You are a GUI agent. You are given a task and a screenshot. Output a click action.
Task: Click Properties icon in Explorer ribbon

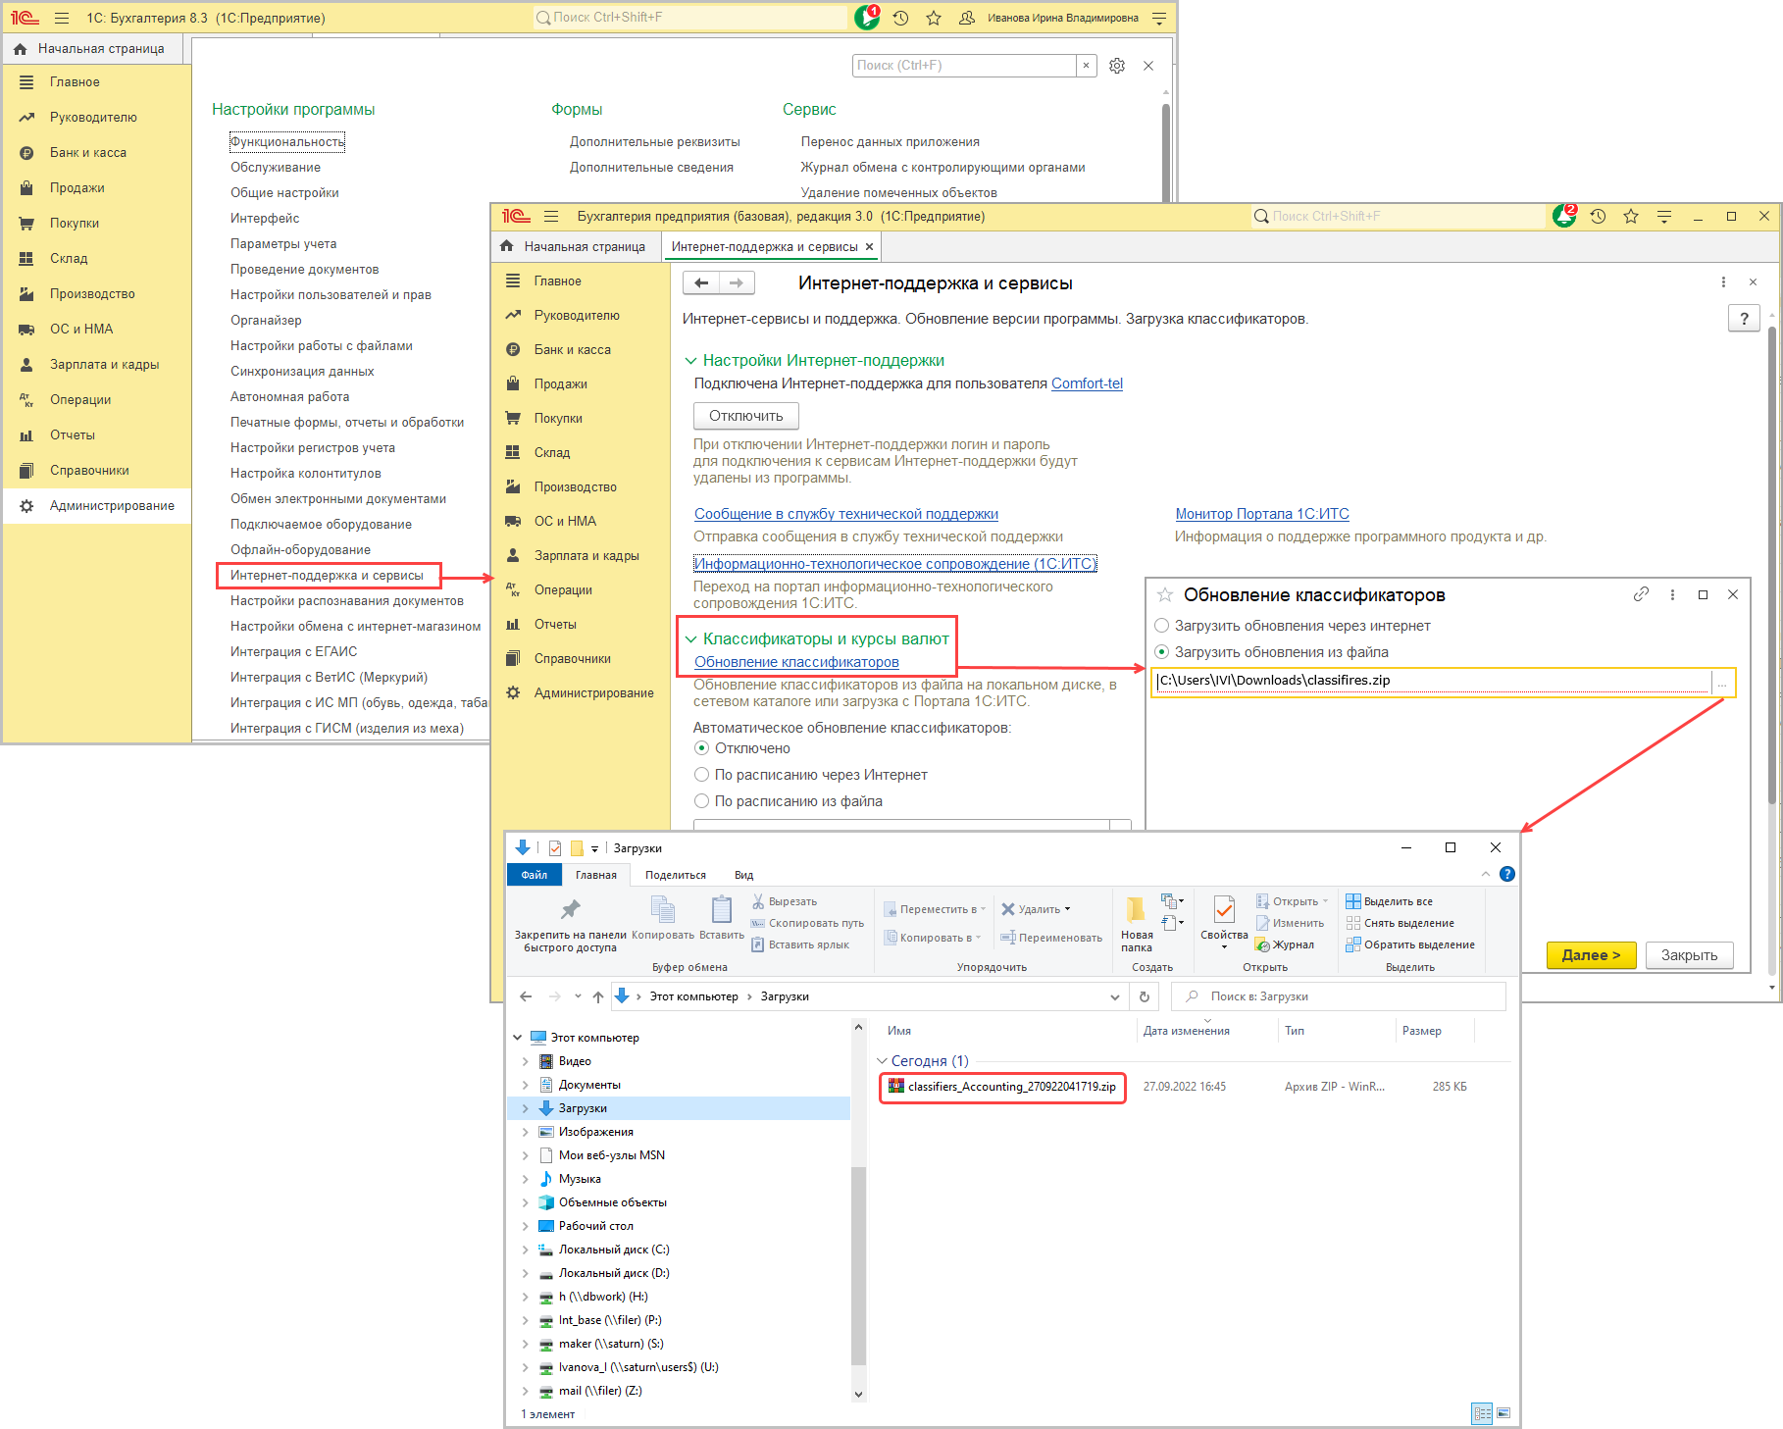point(1224,921)
